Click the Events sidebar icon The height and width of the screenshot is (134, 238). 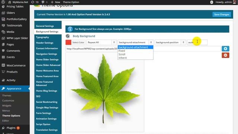[3, 57]
